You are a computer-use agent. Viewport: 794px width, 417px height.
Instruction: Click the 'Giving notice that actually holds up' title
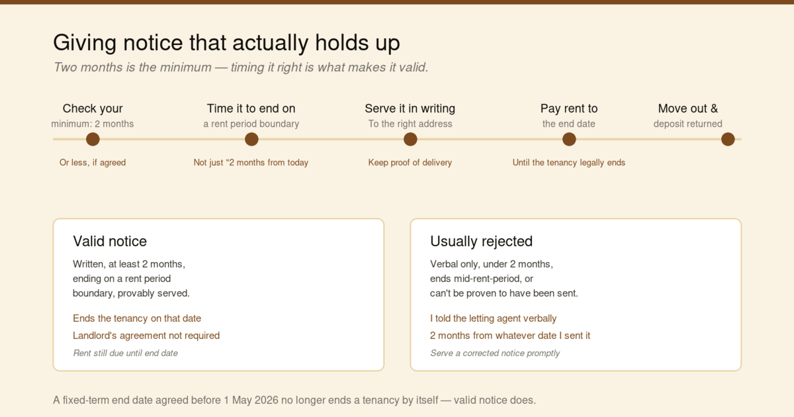tap(226, 43)
